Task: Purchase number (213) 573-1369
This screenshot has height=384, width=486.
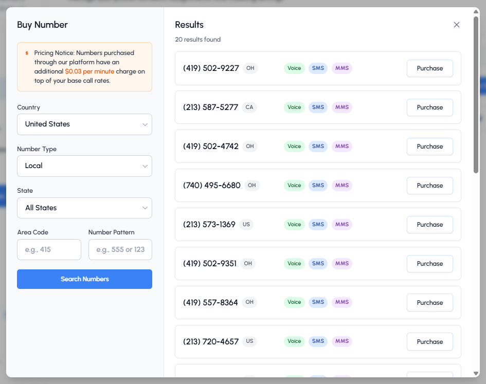Action: coord(429,225)
